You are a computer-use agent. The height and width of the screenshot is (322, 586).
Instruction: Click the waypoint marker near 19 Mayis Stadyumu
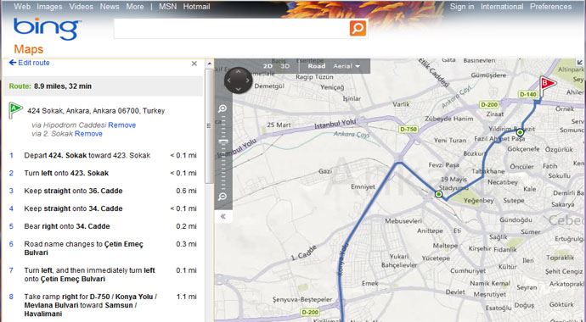coord(439,194)
